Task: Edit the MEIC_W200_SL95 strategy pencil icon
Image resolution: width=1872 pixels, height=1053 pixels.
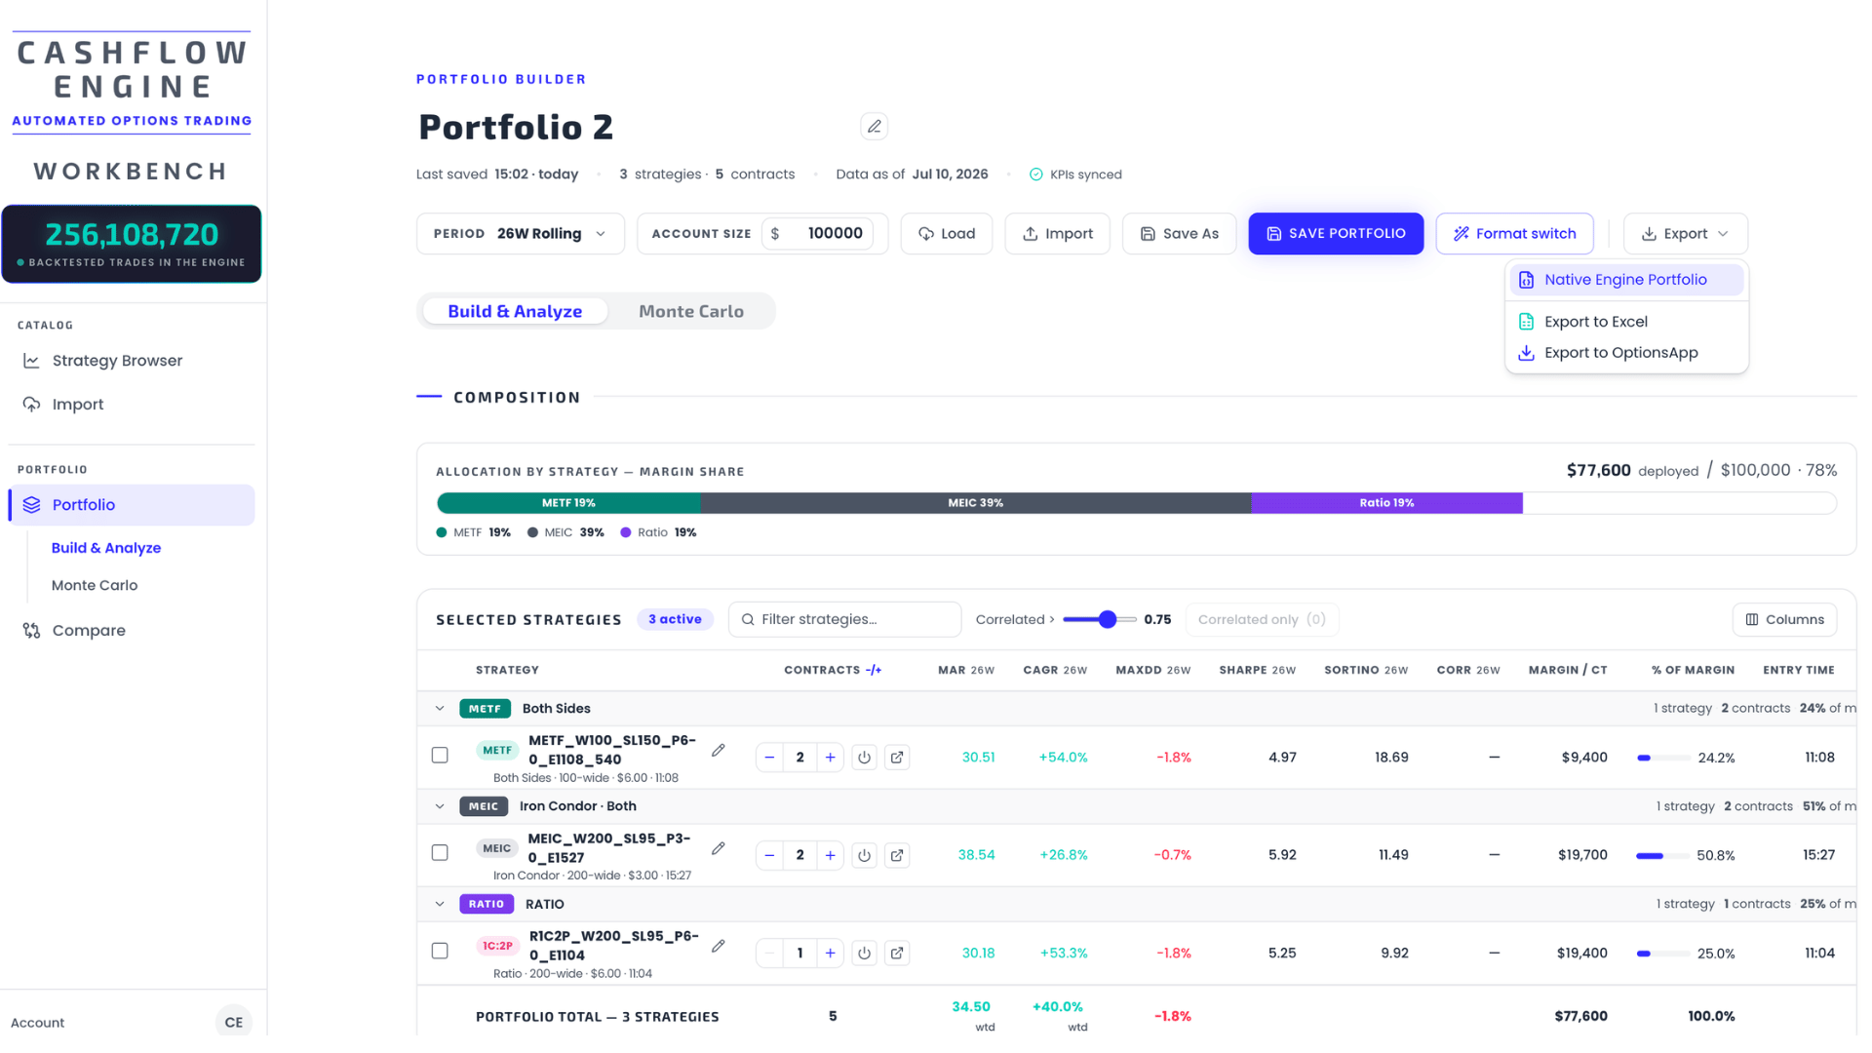Action: pyautogui.click(x=718, y=848)
